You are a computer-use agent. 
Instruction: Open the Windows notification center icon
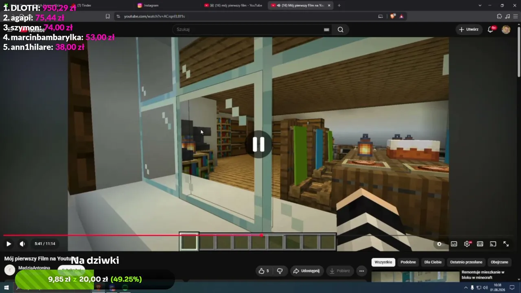tap(512, 288)
